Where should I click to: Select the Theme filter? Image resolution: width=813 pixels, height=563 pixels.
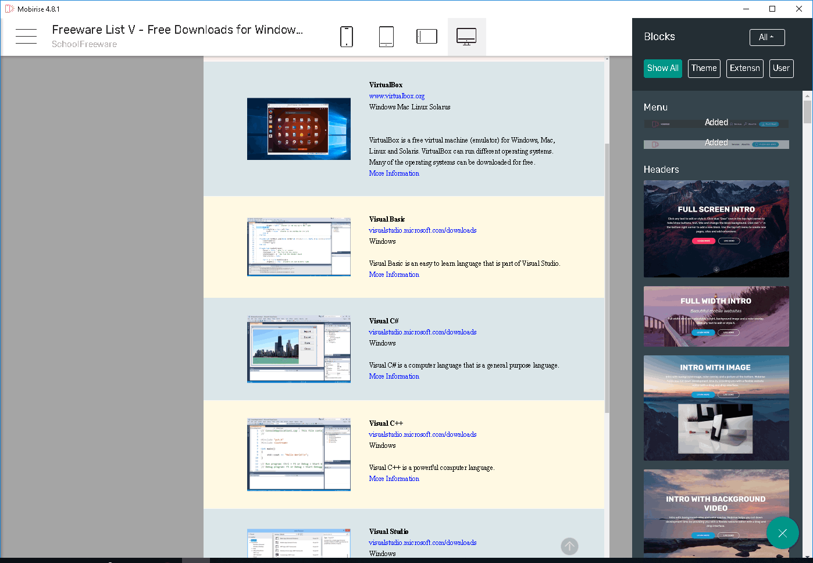(x=704, y=69)
